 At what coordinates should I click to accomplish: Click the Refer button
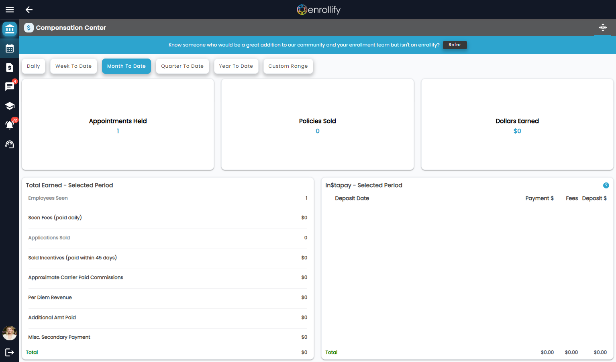tap(455, 45)
